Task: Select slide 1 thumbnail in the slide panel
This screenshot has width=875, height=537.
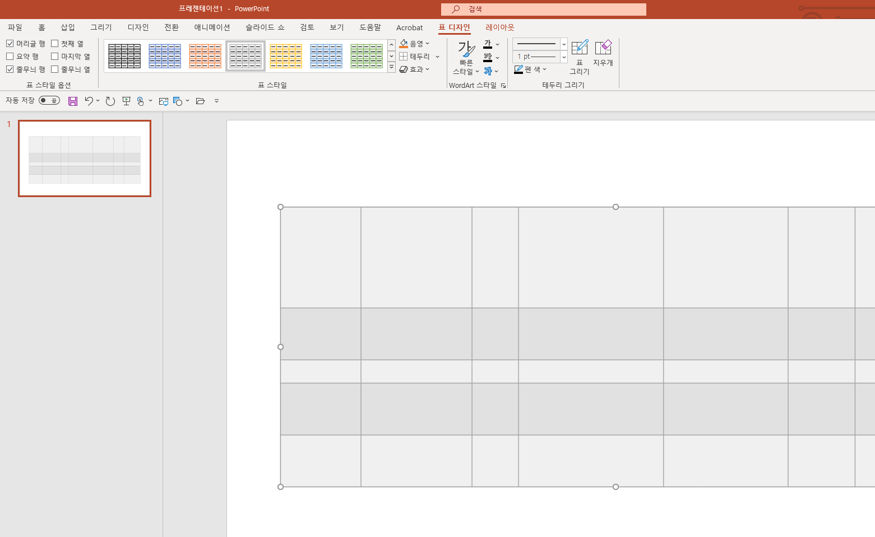Action: [85, 158]
